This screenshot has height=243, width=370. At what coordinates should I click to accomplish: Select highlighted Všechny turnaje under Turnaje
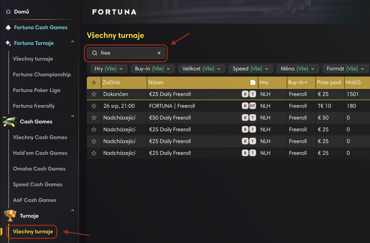tap(33, 231)
